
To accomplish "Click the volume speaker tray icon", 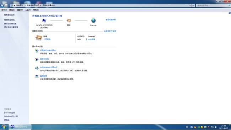I will (x=216, y=127).
